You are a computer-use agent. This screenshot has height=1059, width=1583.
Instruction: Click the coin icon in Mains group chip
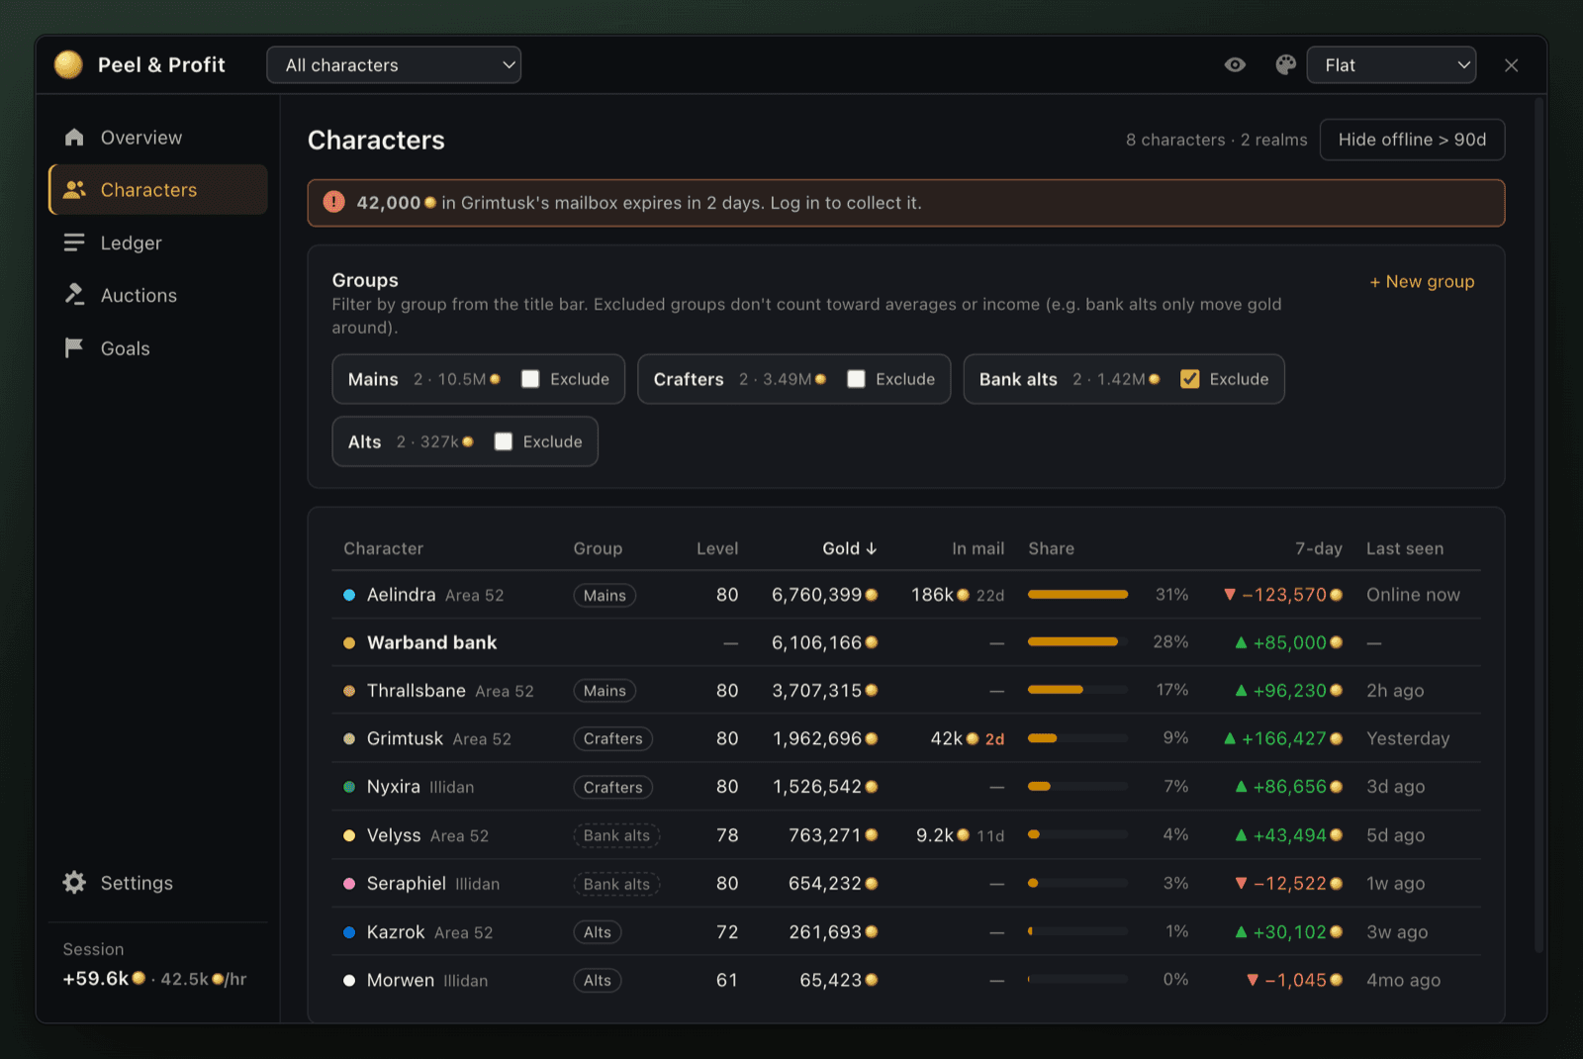click(x=495, y=379)
